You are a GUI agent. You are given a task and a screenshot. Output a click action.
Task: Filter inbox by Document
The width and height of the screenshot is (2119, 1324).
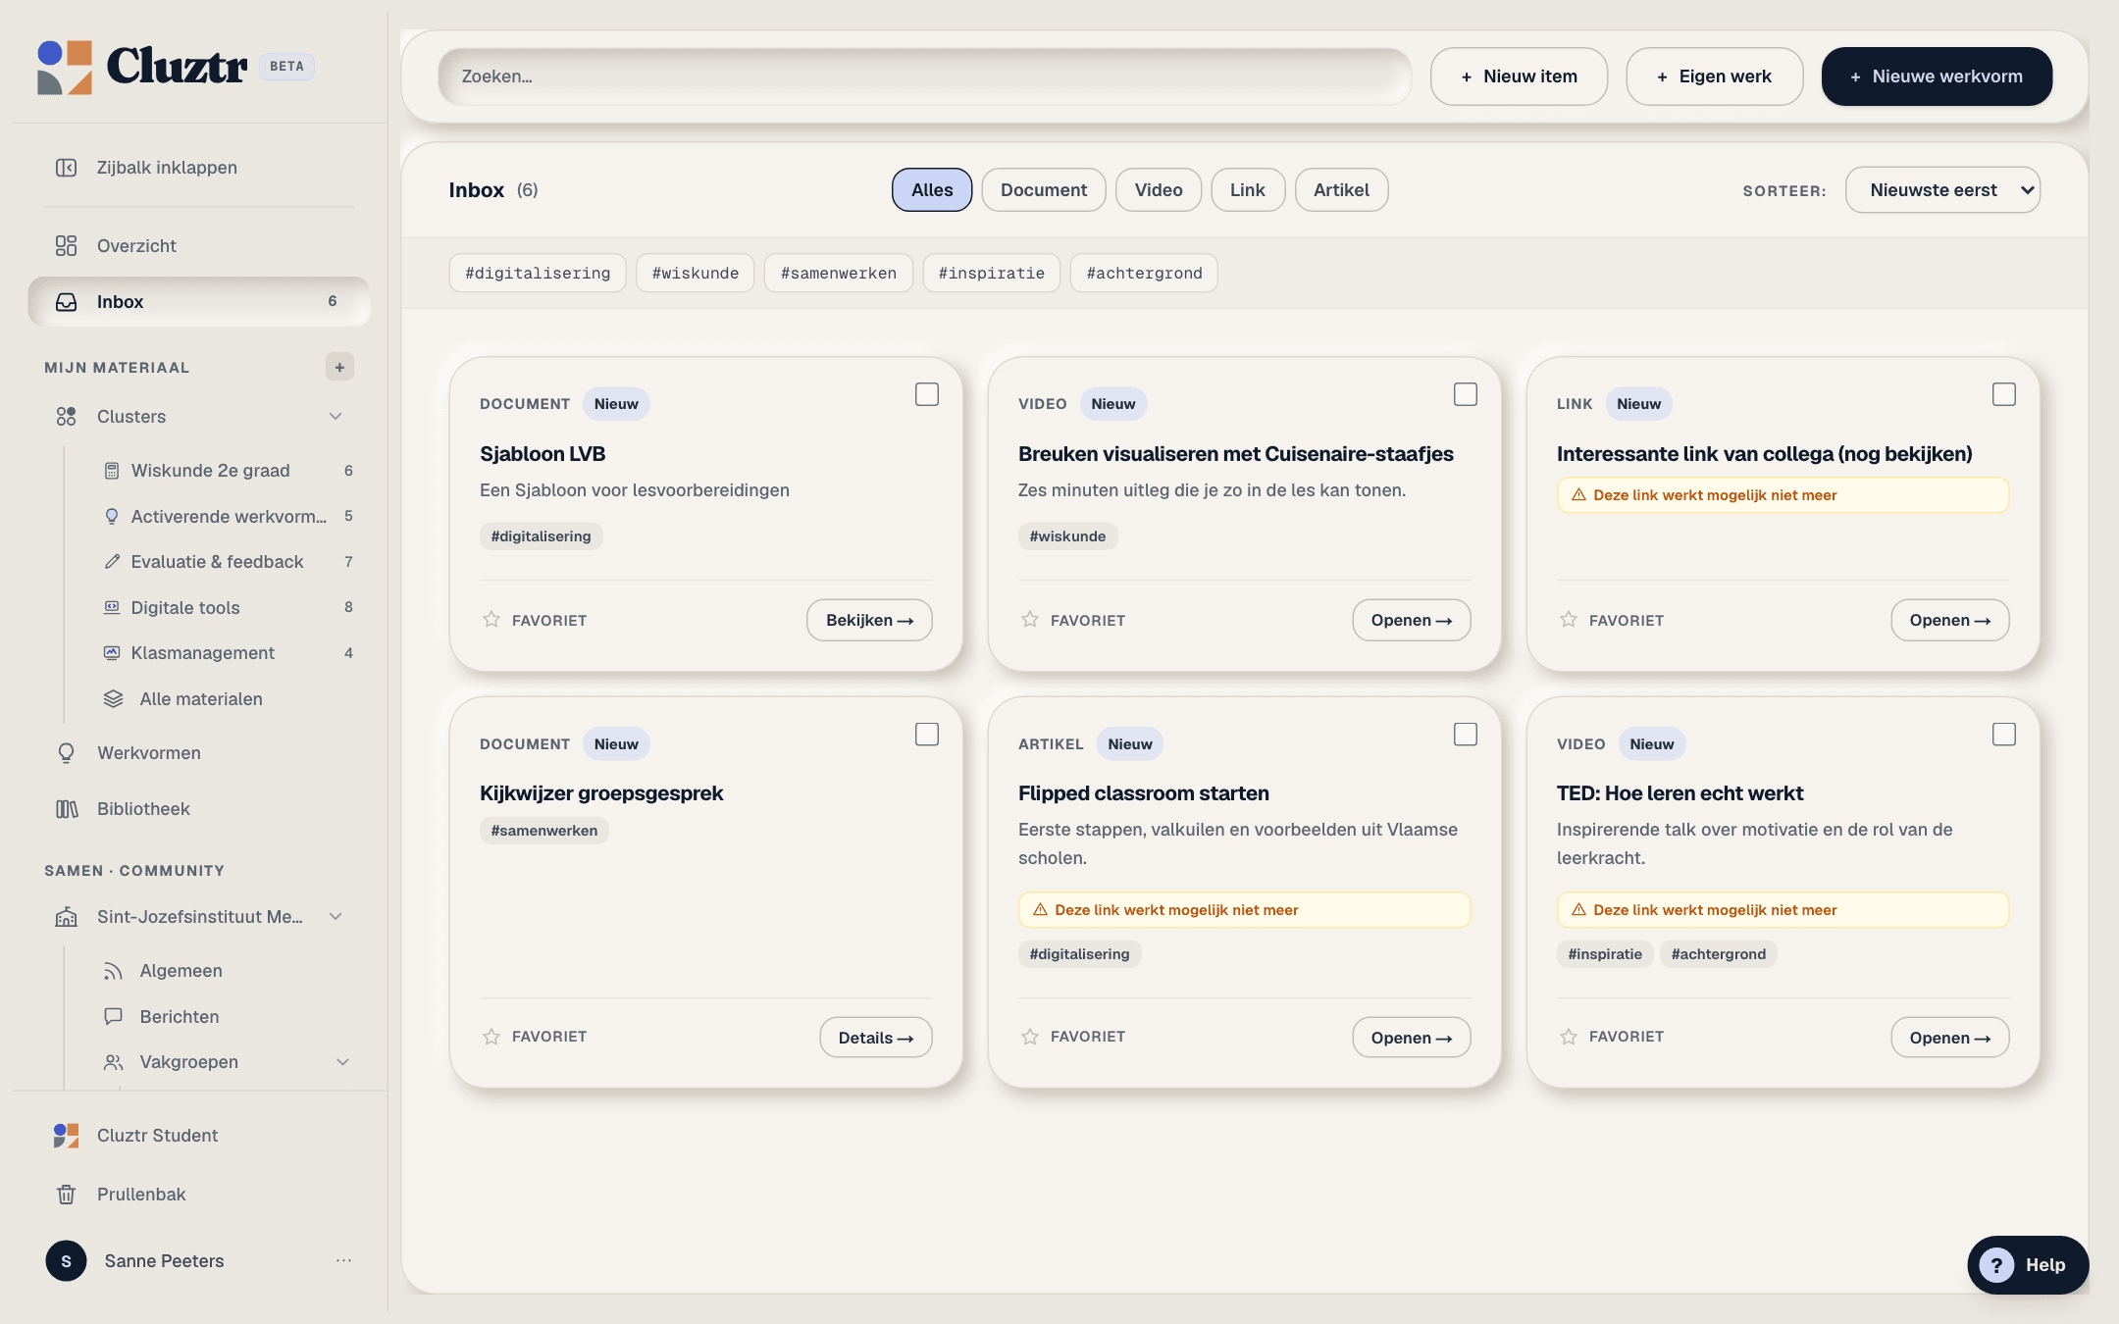pos(1044,190)
